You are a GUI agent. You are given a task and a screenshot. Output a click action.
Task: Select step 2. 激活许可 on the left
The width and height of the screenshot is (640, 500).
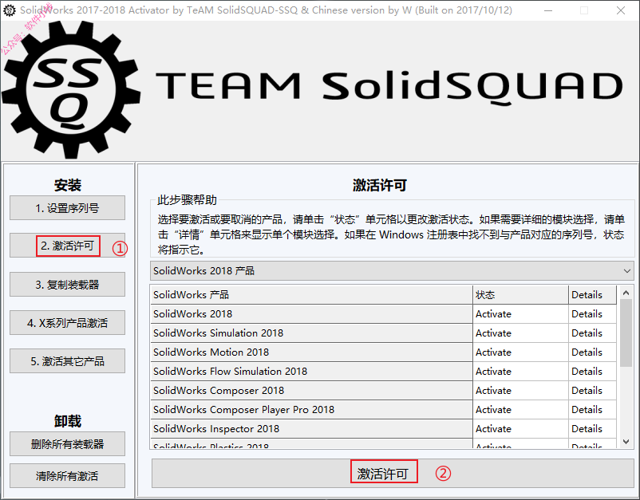coord(67,246)
